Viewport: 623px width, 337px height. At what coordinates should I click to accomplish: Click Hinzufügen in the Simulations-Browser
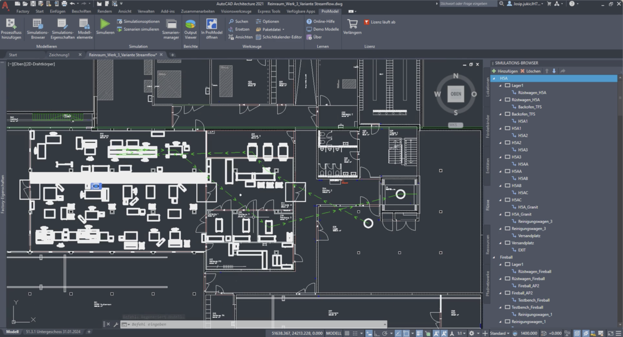[504, 71]
